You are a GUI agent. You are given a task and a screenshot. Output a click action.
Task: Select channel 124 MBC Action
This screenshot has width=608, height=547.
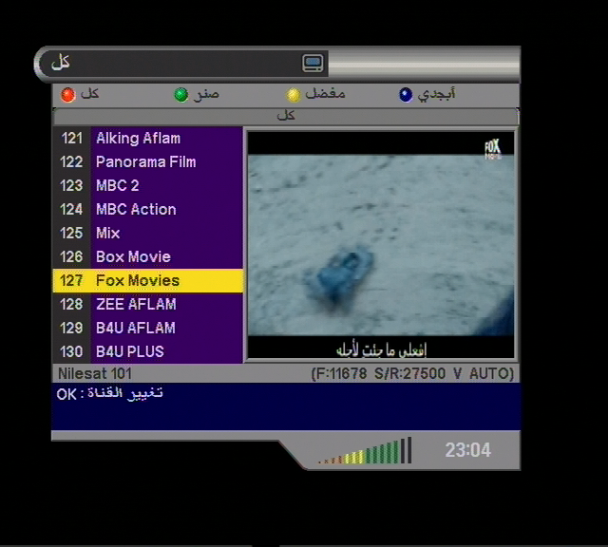coord(148,209)
